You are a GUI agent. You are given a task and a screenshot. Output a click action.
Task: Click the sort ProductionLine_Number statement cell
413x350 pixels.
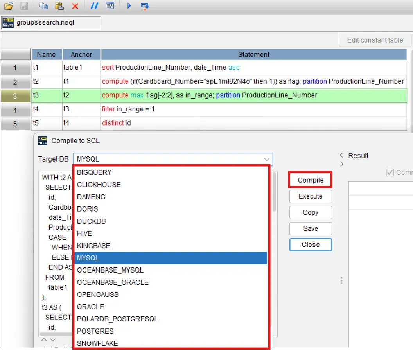pos(254,68)
